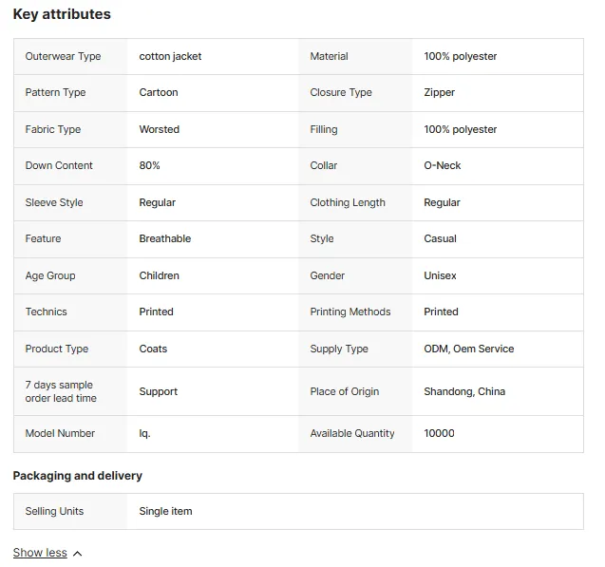This screenshot has height=567, width=605.
Task: Click the chevron beside Show less
Action: [x=78, y=554]
